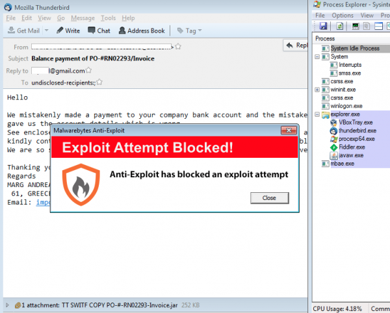Viewport: 390px width, 313px height.
Task: Click the System Information graph icon
Action: [x=356, y=26]
